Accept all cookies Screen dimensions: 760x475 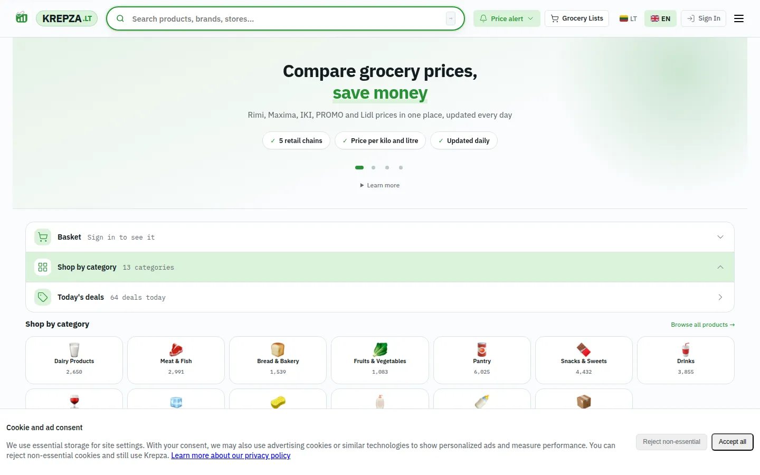733,442
